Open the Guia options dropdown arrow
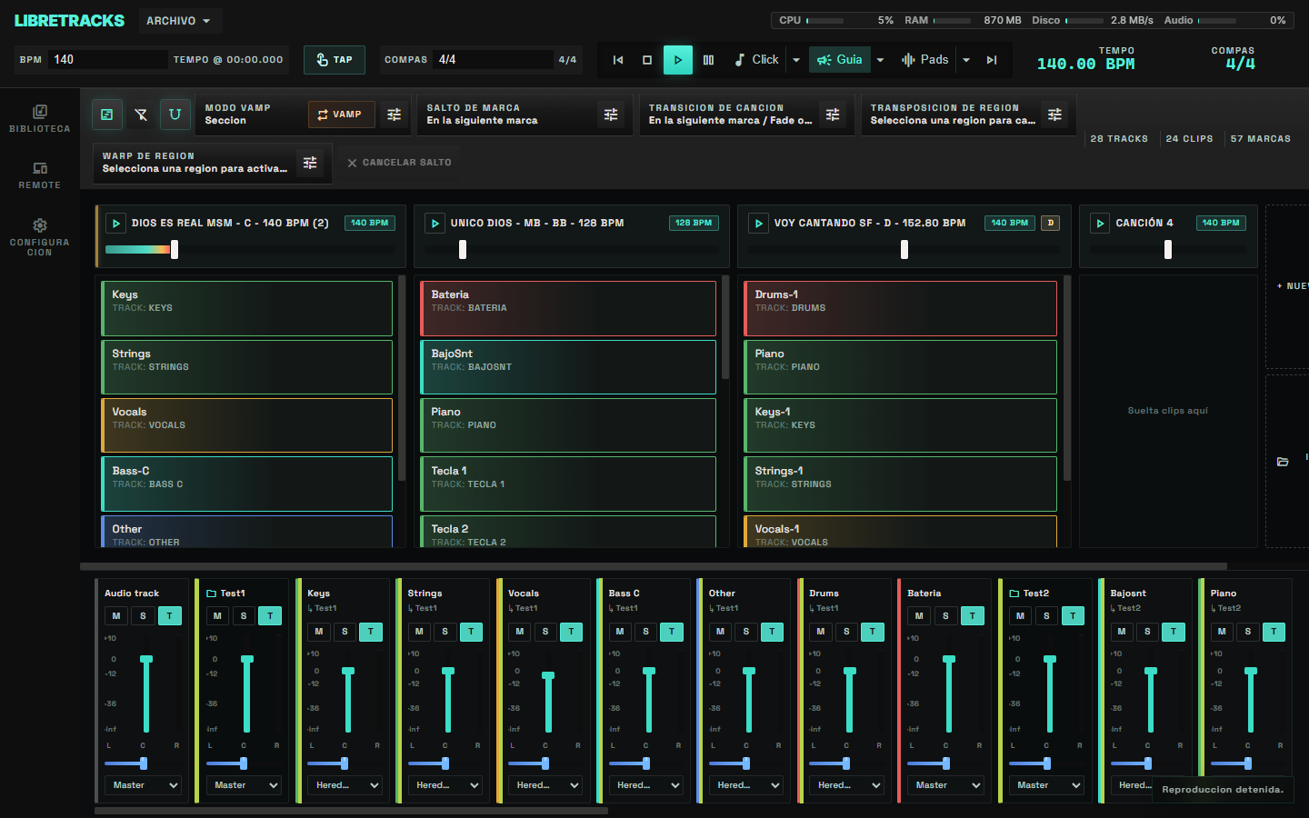 (x=880, y=60)
